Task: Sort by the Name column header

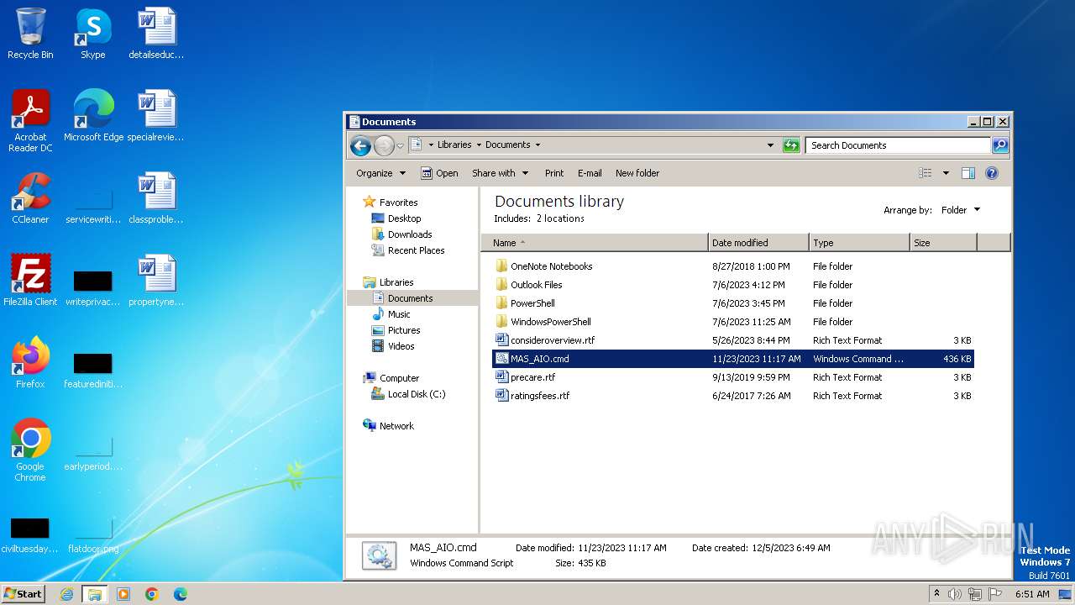Action: click(x=595, y=243)
